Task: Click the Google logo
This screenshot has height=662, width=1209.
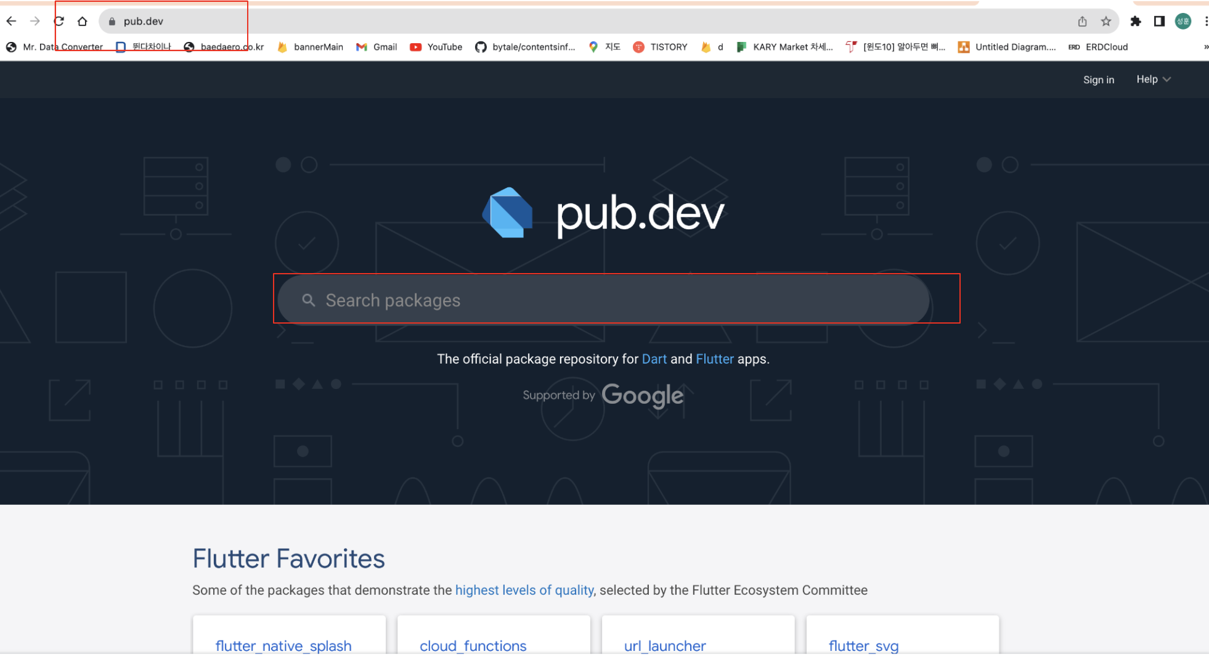Action: click(x=643, y=396)
